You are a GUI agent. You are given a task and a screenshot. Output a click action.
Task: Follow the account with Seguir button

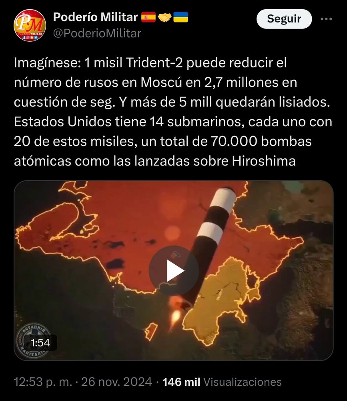(x=284, y=19)
